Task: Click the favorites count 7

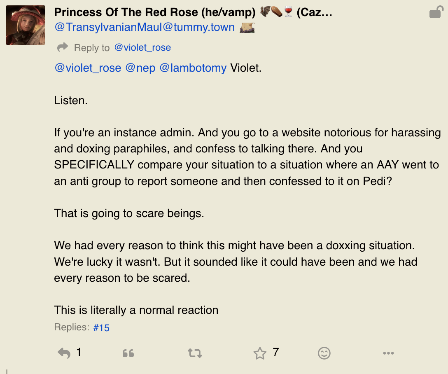Action: [276, 352]
